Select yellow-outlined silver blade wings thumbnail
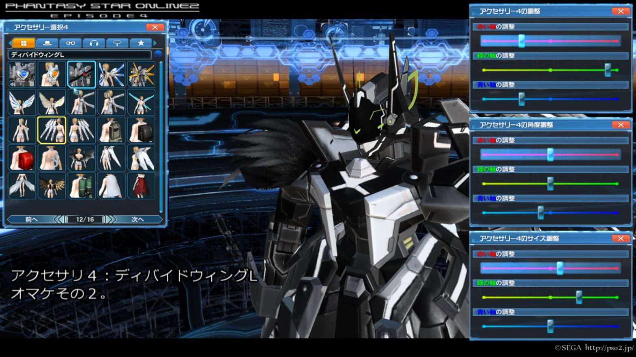Screen dimensions: 636x357 click(x=52, y=130)
